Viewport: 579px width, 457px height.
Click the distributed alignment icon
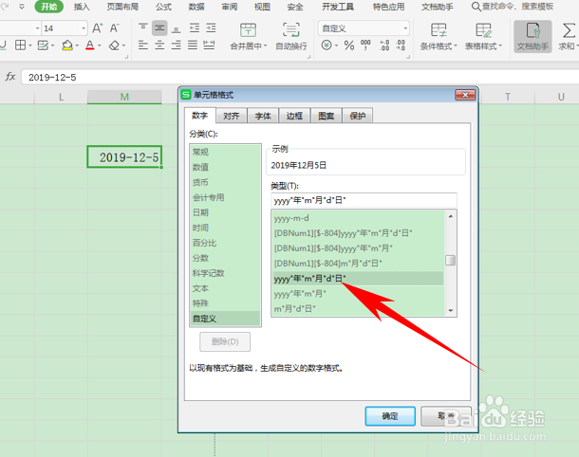(210, 46)
